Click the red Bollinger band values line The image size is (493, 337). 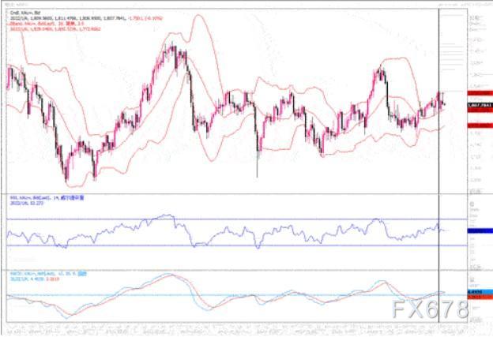point(55,29)
